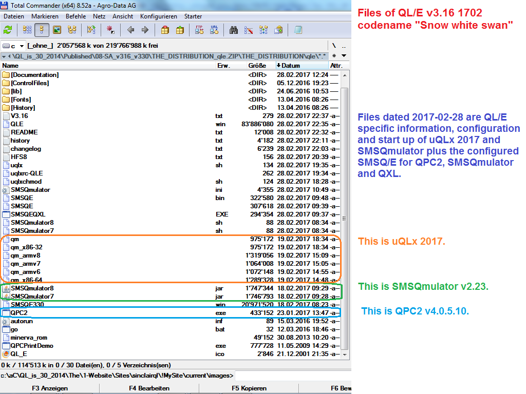Switch to brief file-names-only view icon
Image resolution: width=526 pixels, height=394 pixels.
[x=27, y=30]
